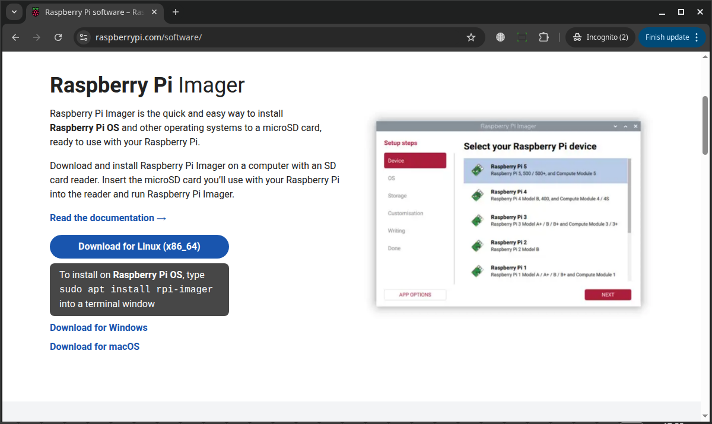Click APP OPTIONS button in Imager screenshot
712x424 pixels.
[x=415, y=295]
